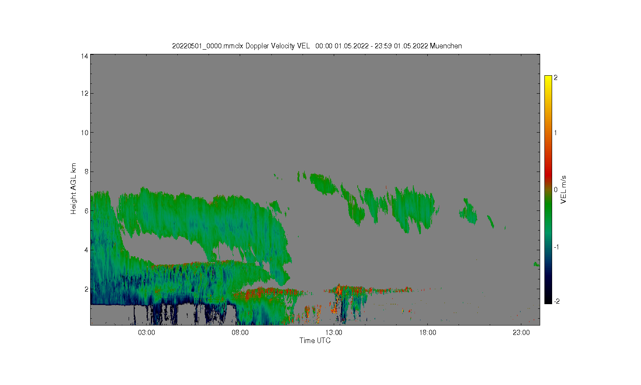Click the 'Time UTC' axis label
Viewport: 641px width, 385px height.
[315, 341]
